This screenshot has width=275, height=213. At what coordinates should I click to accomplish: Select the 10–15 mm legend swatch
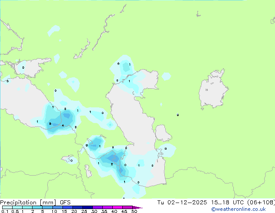coord(57,207)
